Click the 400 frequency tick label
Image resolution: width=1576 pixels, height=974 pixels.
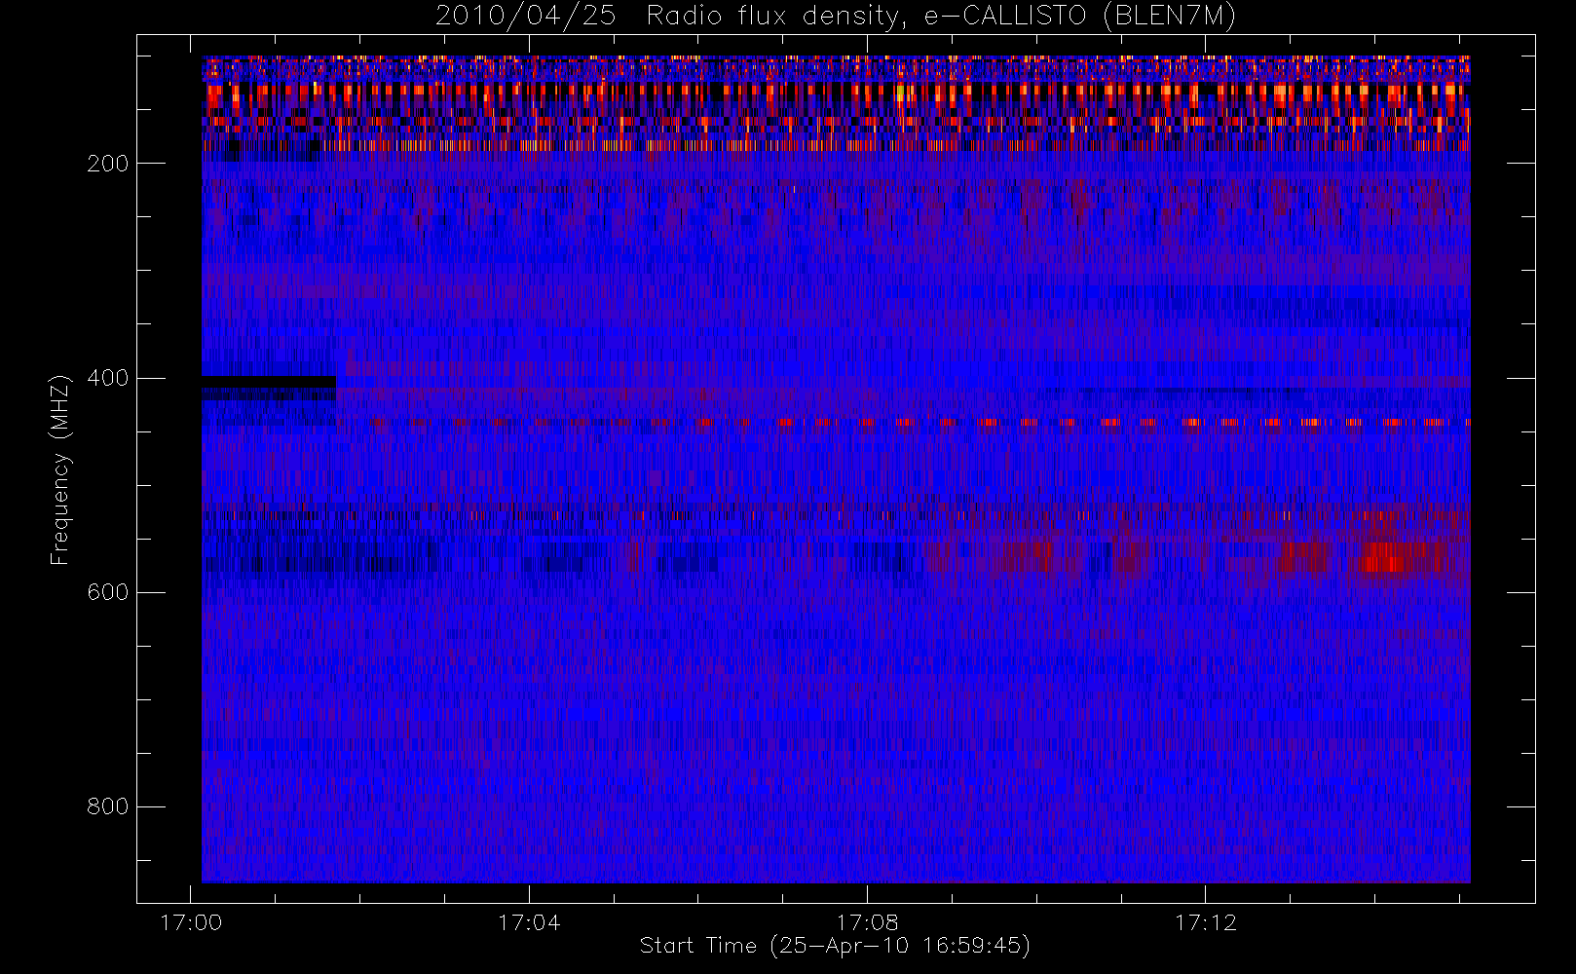(x=107, y=378)
